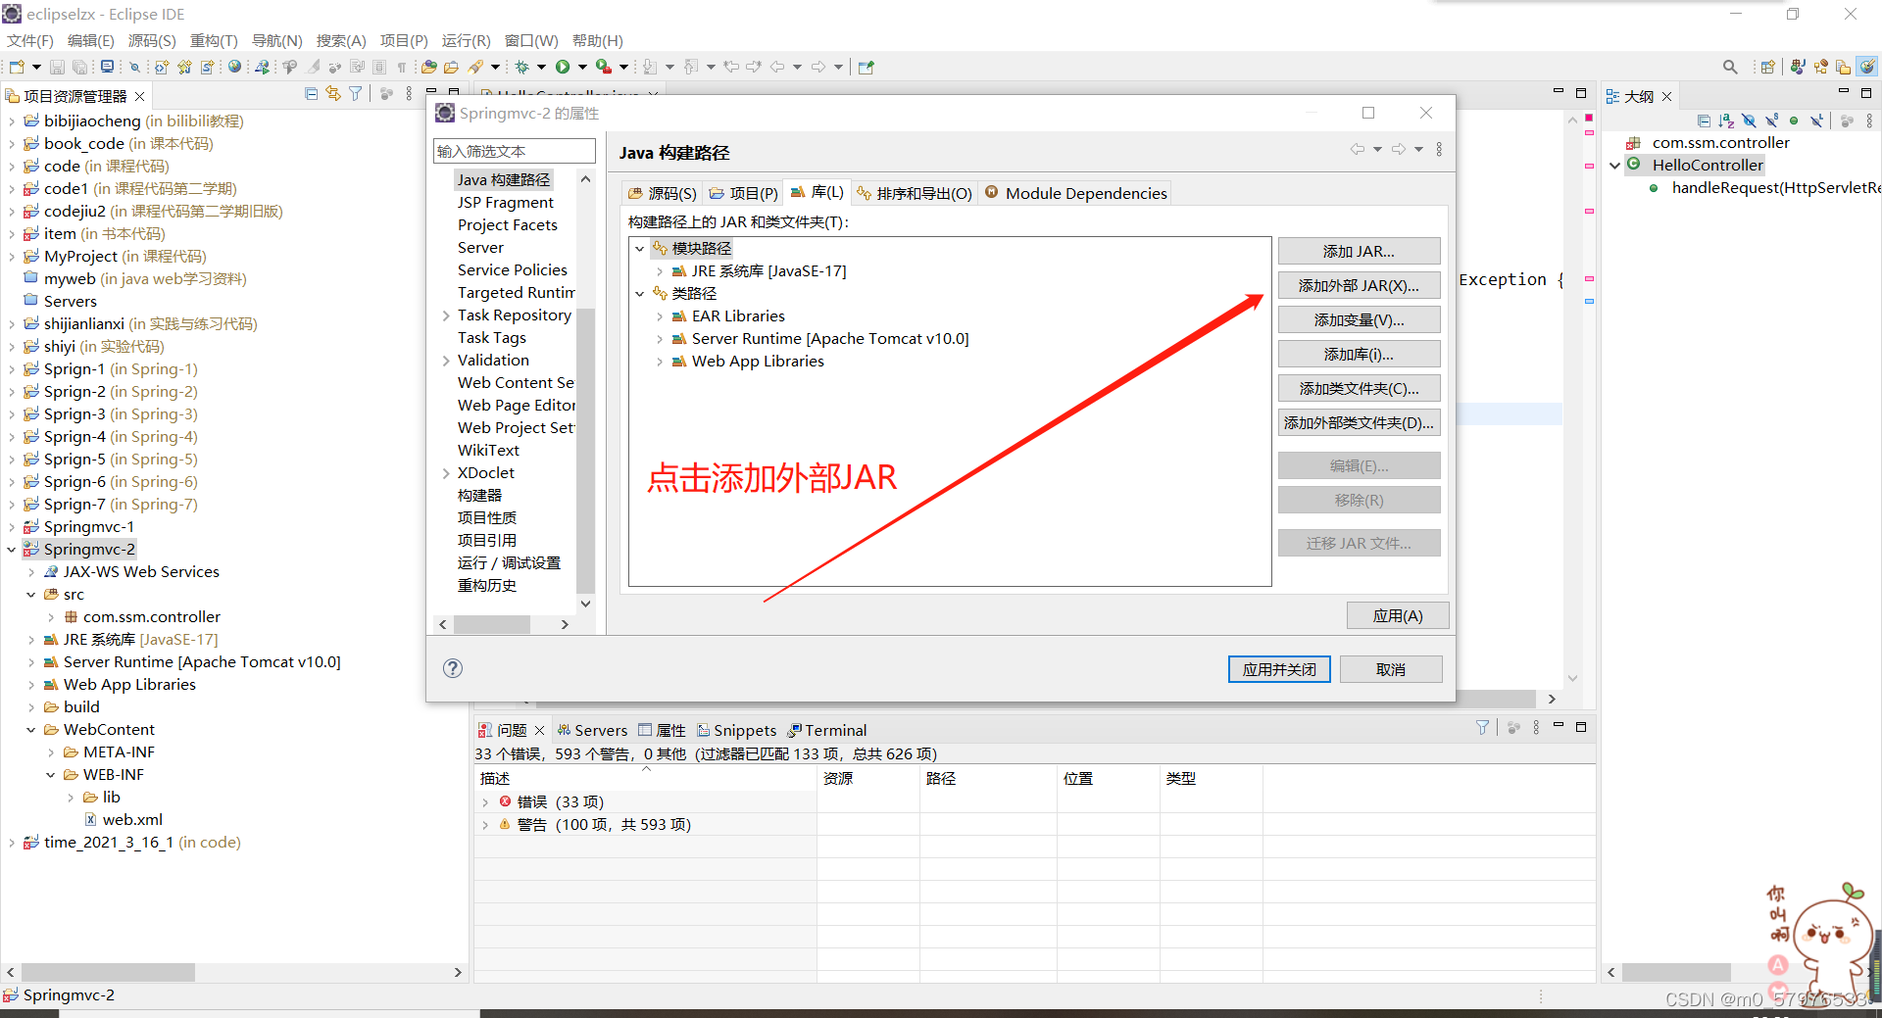Minimize the Outline panel using its minimize icon
Screen dimensions: 1882x1018
tap(1843, 91)
